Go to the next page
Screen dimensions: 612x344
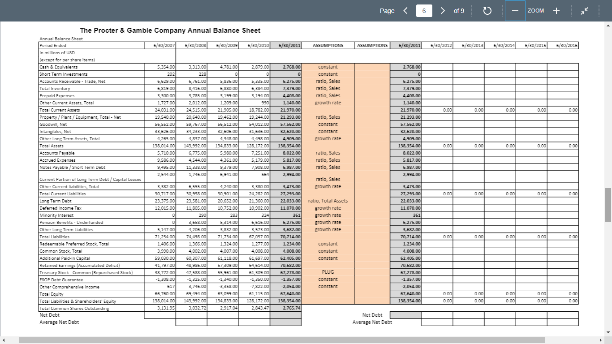pyautogui.click(x=443, y=10)
